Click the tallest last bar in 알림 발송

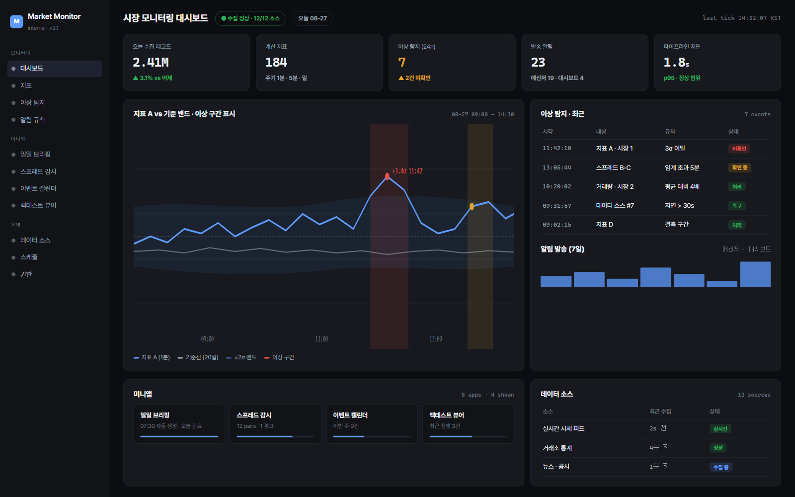coord(755,274)
